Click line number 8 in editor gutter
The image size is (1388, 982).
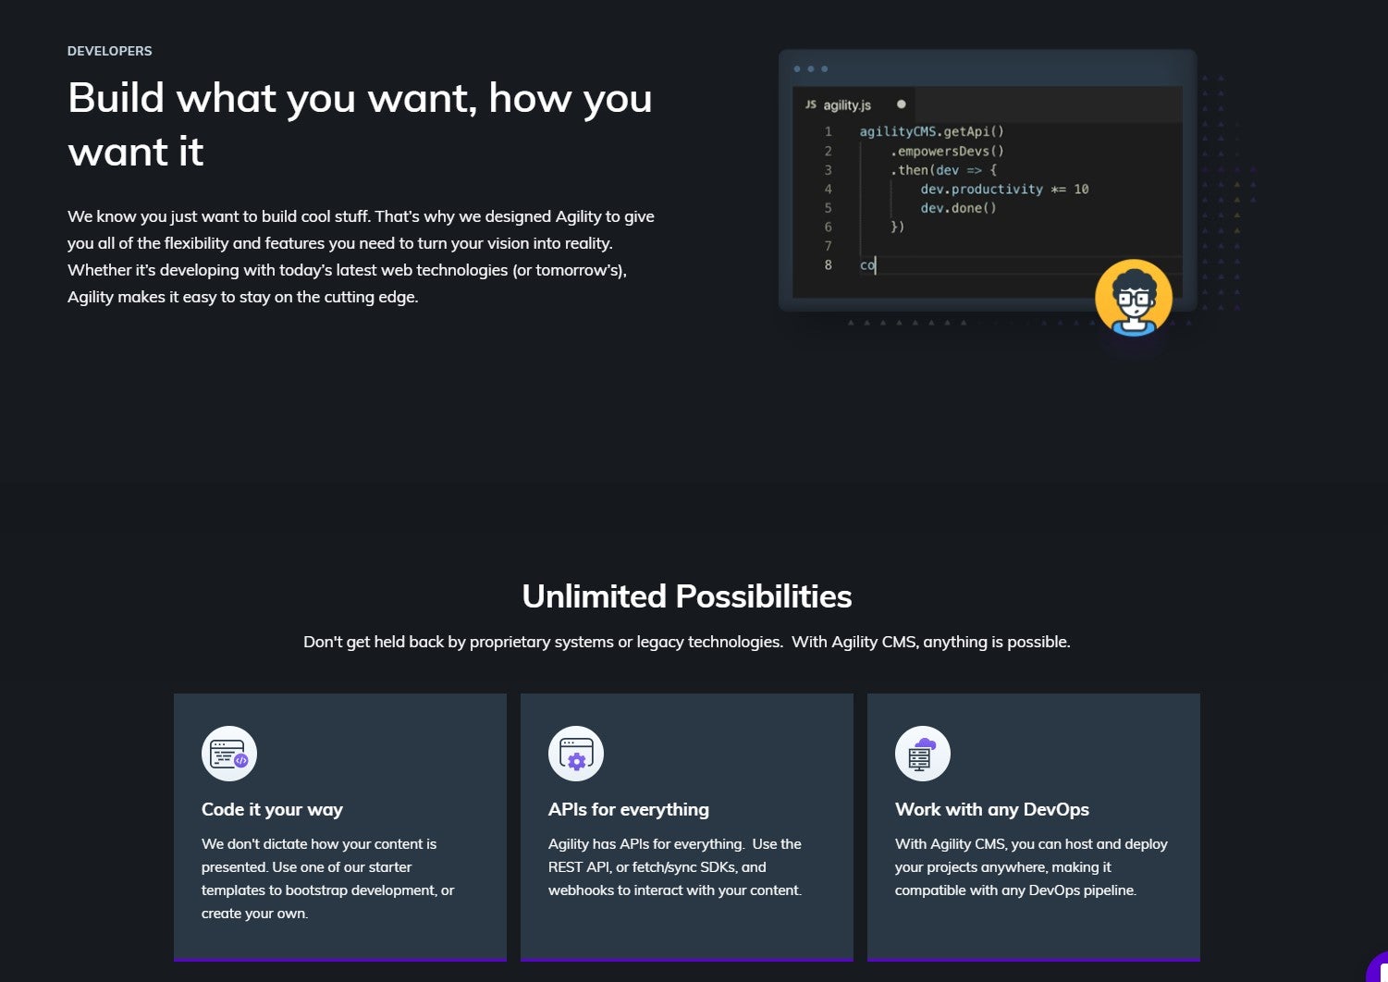[829, 265]
